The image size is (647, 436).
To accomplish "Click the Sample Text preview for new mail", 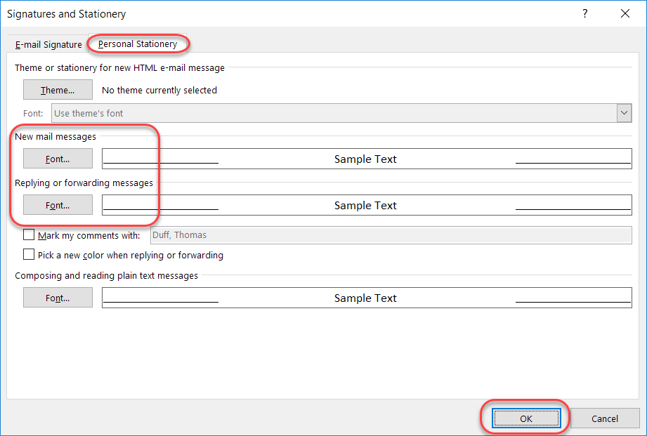I will coord(365,159).
